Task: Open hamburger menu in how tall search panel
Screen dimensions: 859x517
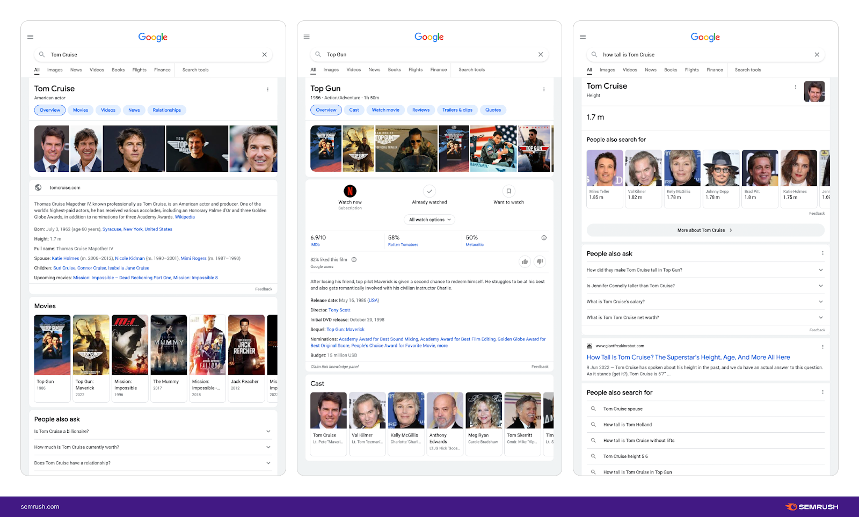Action: [583, 37]
